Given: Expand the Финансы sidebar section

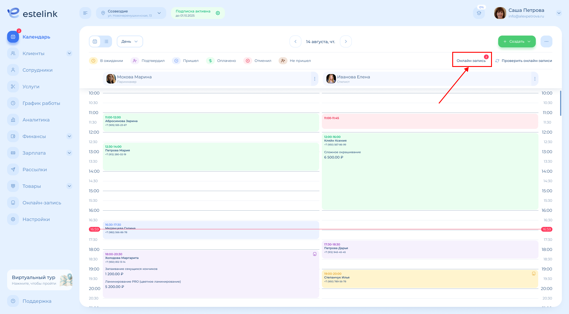Looking at the screenshot, I should click(69, 136).
